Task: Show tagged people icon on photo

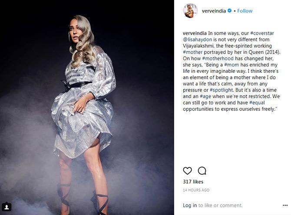Action: click(7, 206)
